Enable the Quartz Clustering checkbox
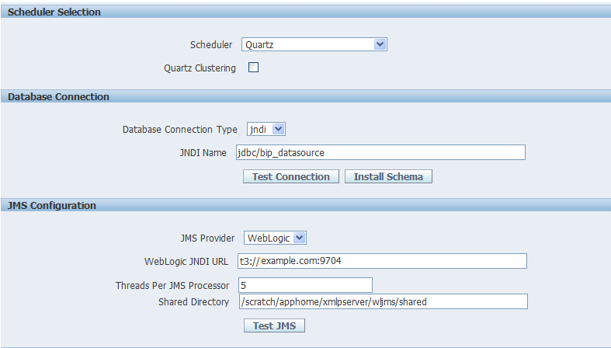The width and height of the screenshot is (611, 348). coord(253,68)
